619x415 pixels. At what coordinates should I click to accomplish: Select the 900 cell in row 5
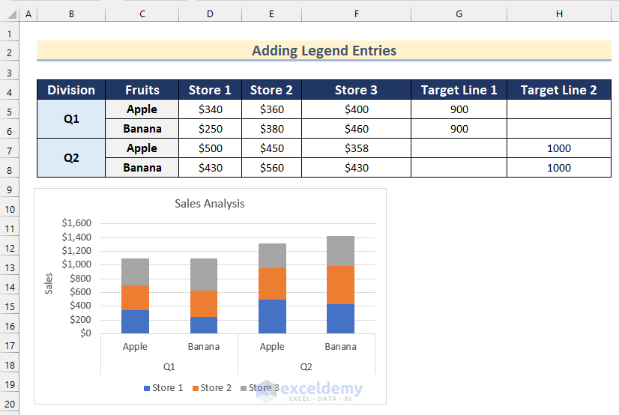(x=459, y=109)
